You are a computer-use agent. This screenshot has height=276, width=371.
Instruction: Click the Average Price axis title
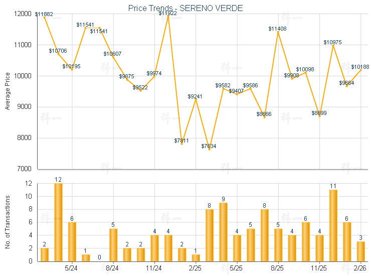pos(8,91)
